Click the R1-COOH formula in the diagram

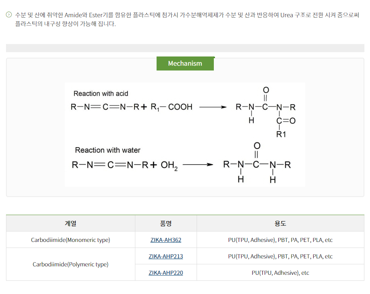pyautogui.click(x=171, y=107)
